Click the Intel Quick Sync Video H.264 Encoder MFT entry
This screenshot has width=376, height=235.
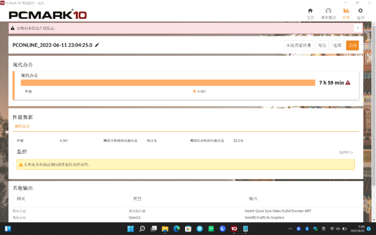tap(278, 211)
